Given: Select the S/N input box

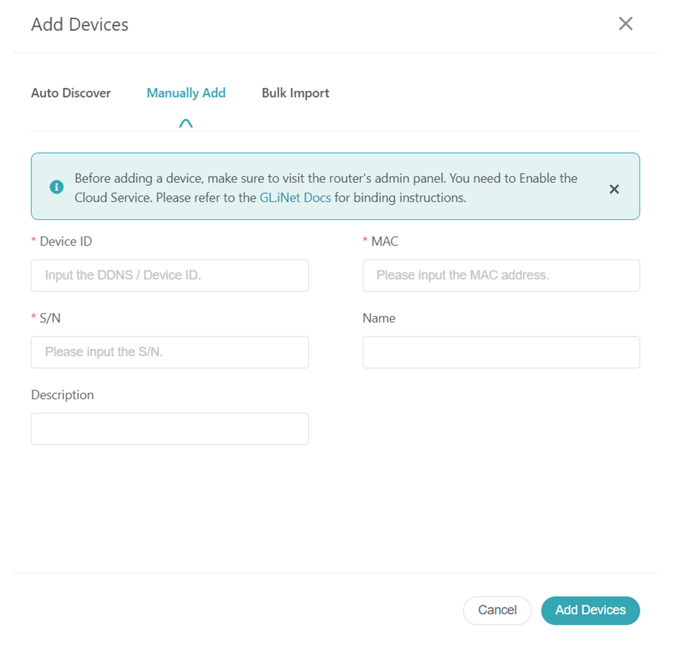Looking at the screenshot, I should [x=169, y=352].
